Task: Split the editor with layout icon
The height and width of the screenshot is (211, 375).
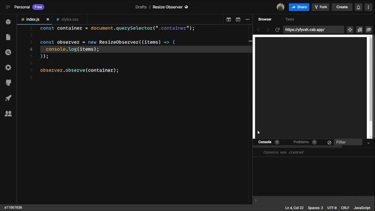Action: click(229, 19)
